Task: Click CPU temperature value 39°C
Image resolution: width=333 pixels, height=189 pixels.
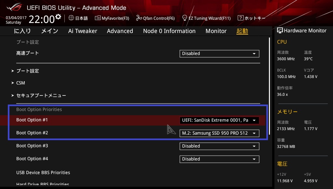Action: [x=308, y=59]
